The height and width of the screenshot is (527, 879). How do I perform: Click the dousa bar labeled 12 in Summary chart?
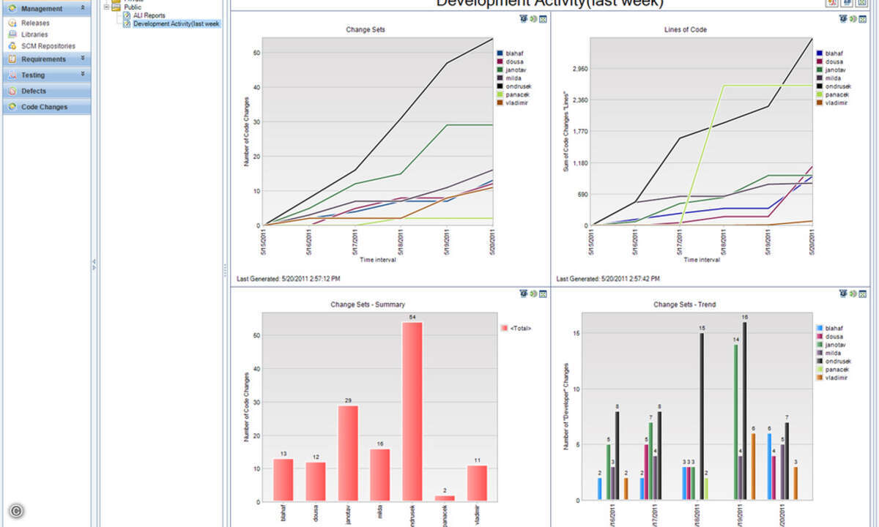(x=316, y=482)
